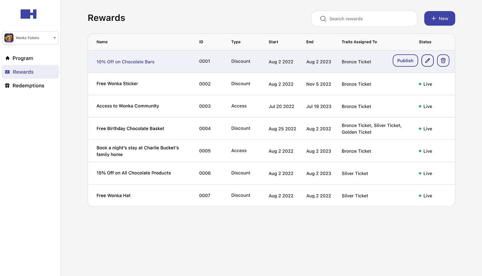Viewport: 482px width, 276px height.
Task: Focus the Search rewards field
Action: [x=364, y=19]
